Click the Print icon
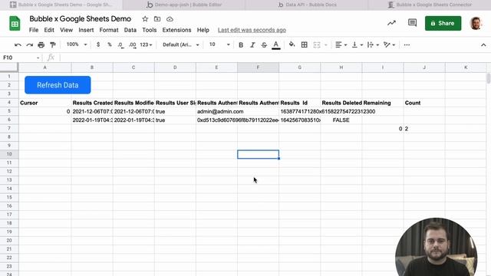This screenshot has width=491, height=276. (x=41, y=45)
